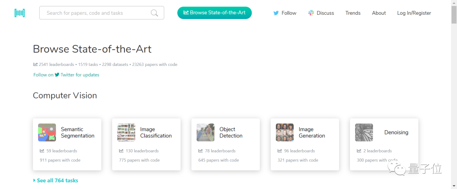
Task: Open the Object Detection thumbnail icon
Action: [x=205, y=132]
